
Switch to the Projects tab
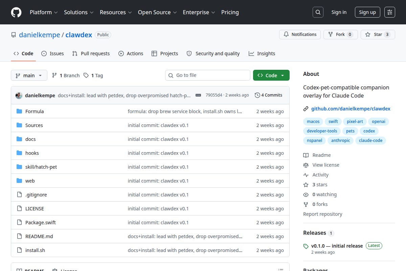coord(165,54)
